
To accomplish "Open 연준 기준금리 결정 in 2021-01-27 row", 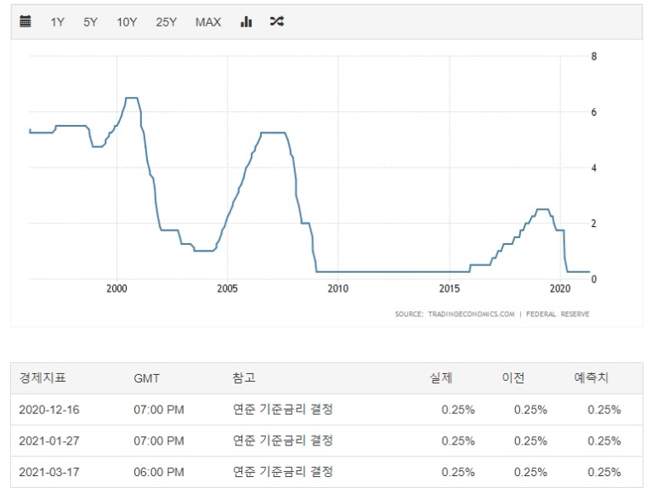I will point(283,440).
